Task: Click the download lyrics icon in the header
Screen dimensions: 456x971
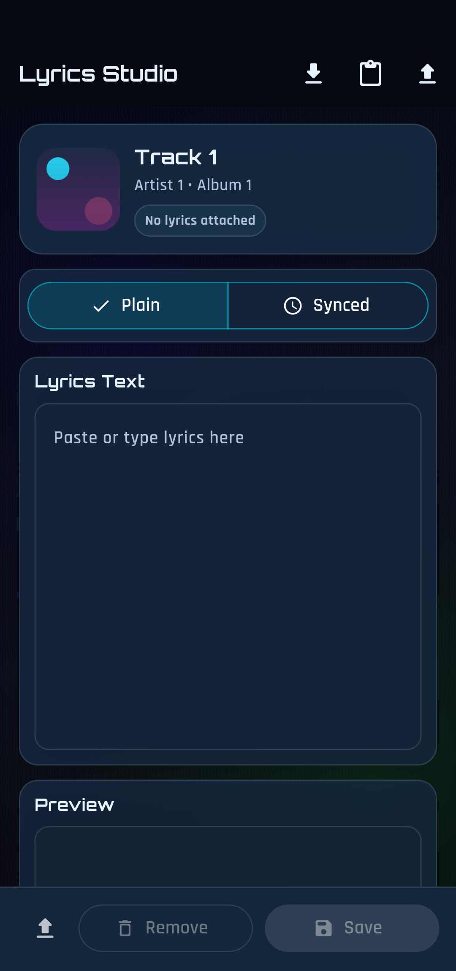Action: [314, 73]
